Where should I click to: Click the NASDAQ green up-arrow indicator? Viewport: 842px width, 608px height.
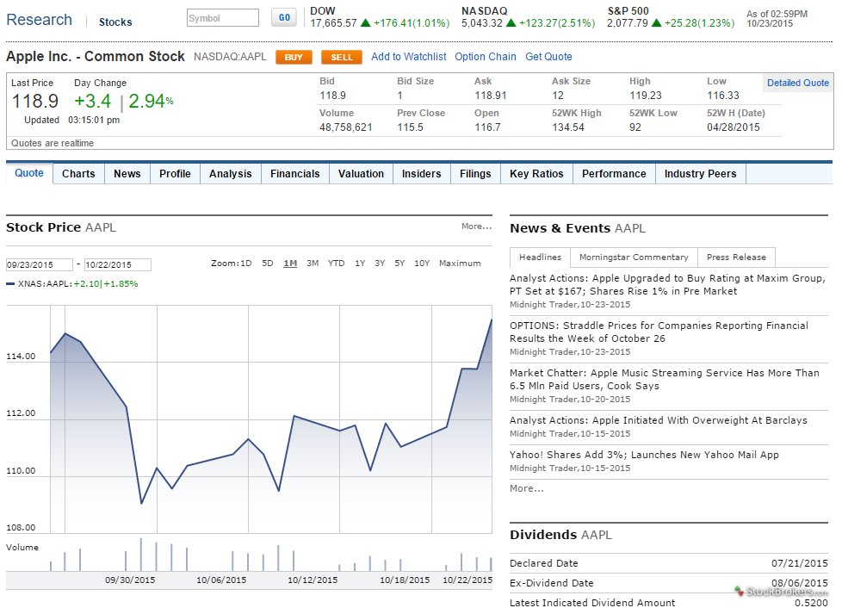coord(511,23)
